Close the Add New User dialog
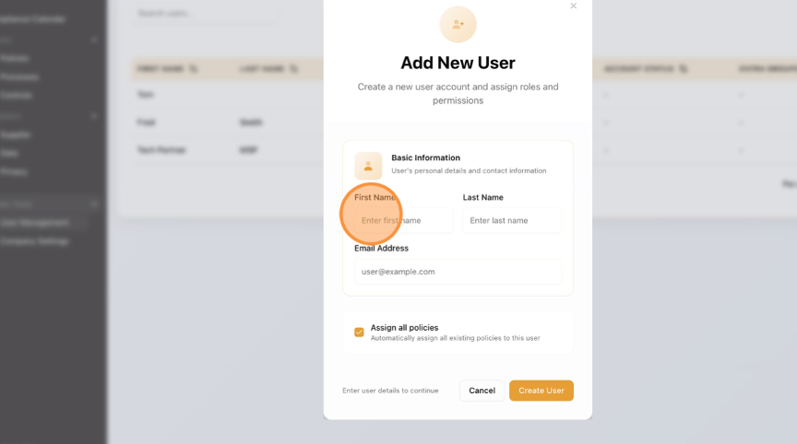This screenshot has width=797, height=444. [x=573, y=6]
